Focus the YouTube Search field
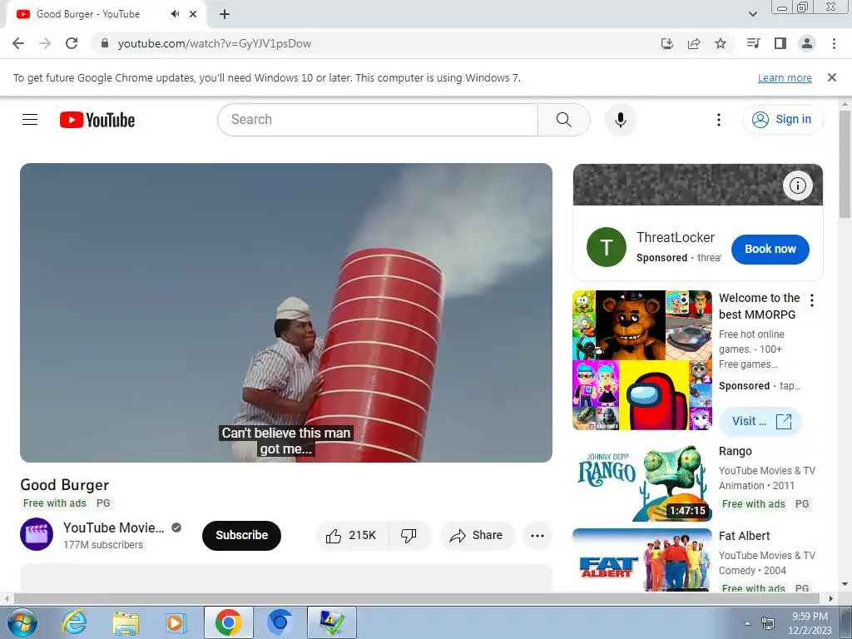This screenshot has height=639, width=852. point(378,120)
